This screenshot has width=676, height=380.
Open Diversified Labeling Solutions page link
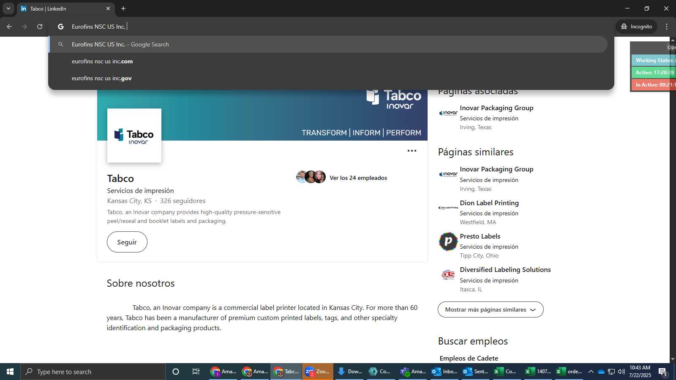point(505,270)
